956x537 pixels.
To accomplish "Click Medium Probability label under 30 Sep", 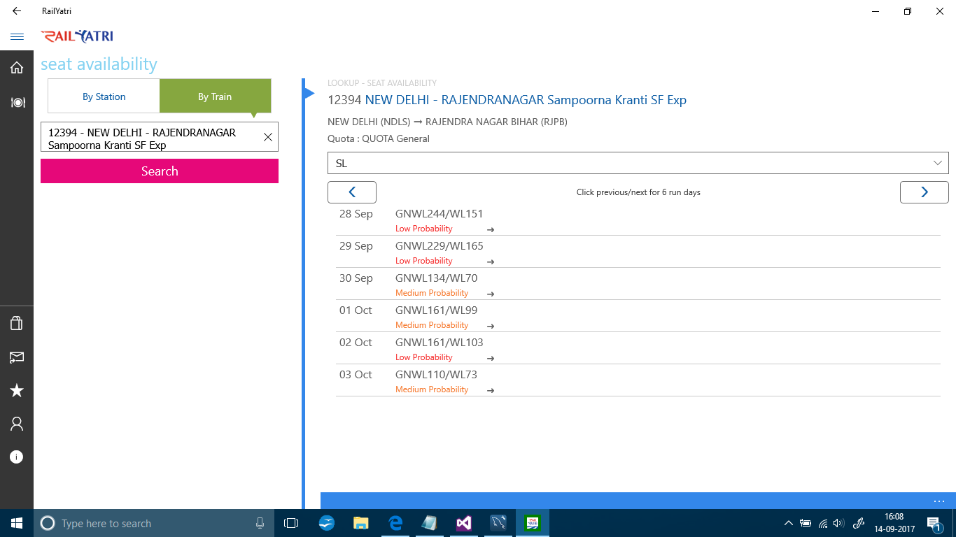I will pos(432,293).
